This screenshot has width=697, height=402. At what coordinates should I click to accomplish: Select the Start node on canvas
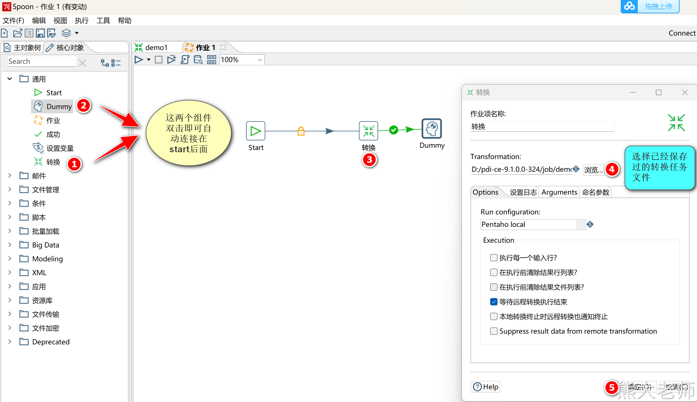tap(255, 131)
